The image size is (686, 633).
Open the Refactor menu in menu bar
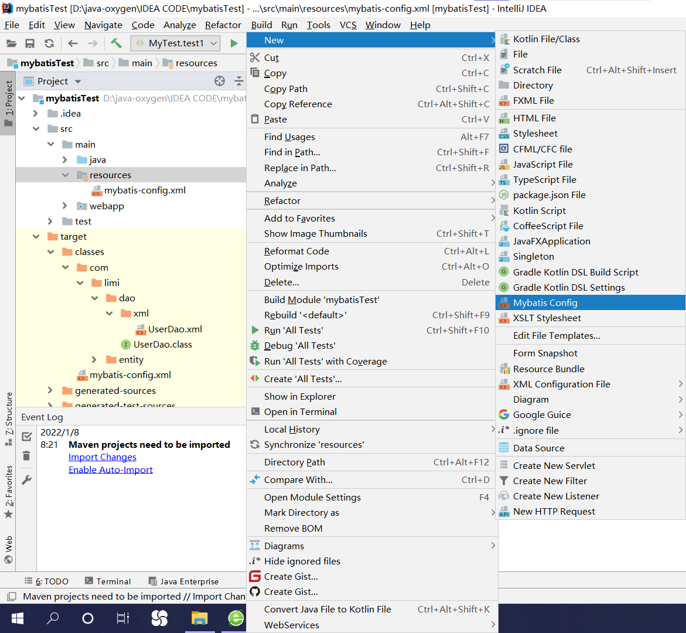223,25
